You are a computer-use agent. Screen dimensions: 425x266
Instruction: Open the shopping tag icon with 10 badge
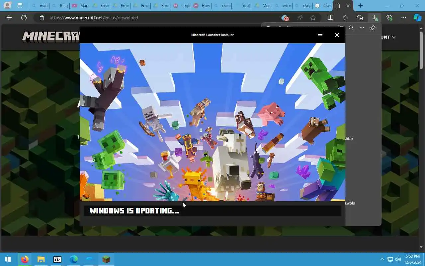[285, 18]
